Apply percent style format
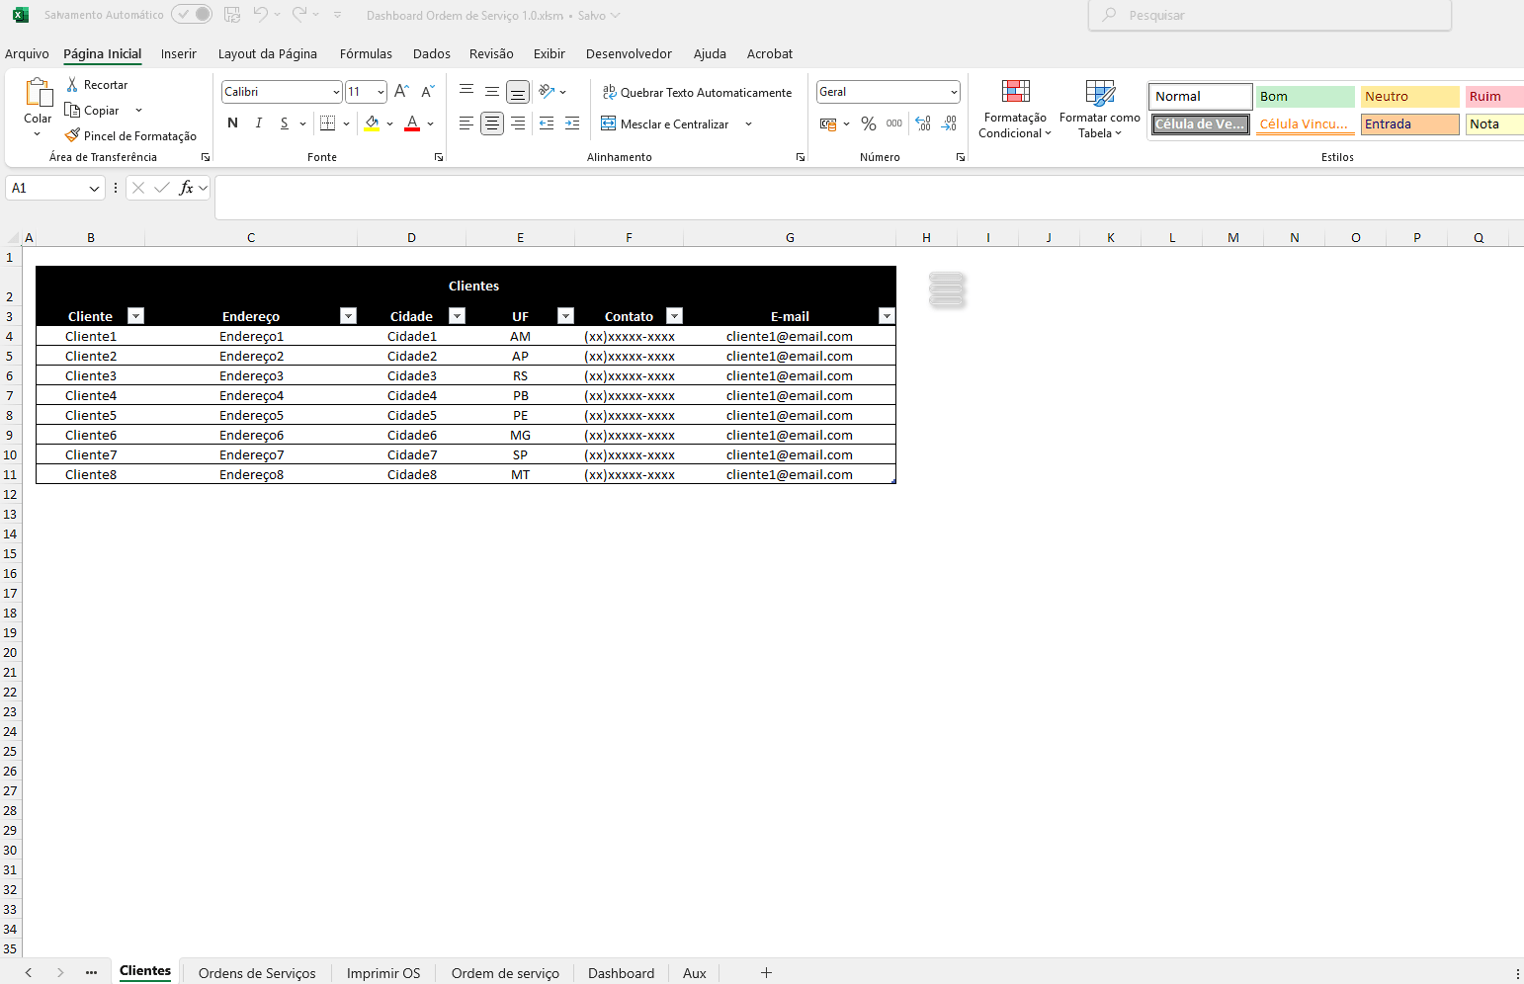Image resolution: width=1524 pixels, height=984 pixels. click(869, 123)
